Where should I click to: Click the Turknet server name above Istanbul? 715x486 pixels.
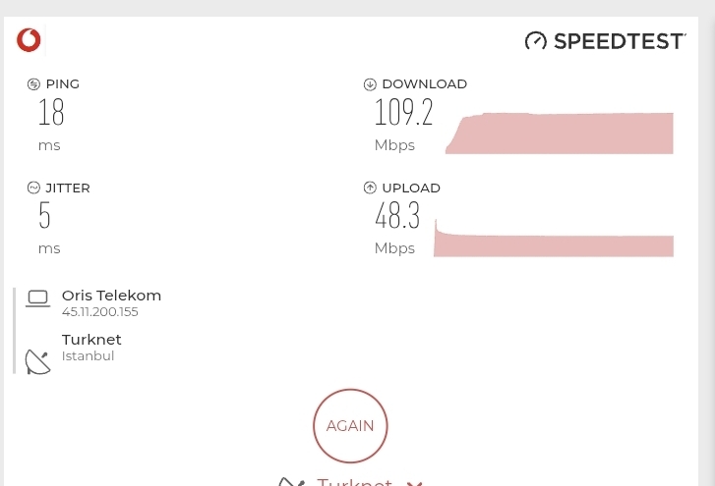(91, 340)
